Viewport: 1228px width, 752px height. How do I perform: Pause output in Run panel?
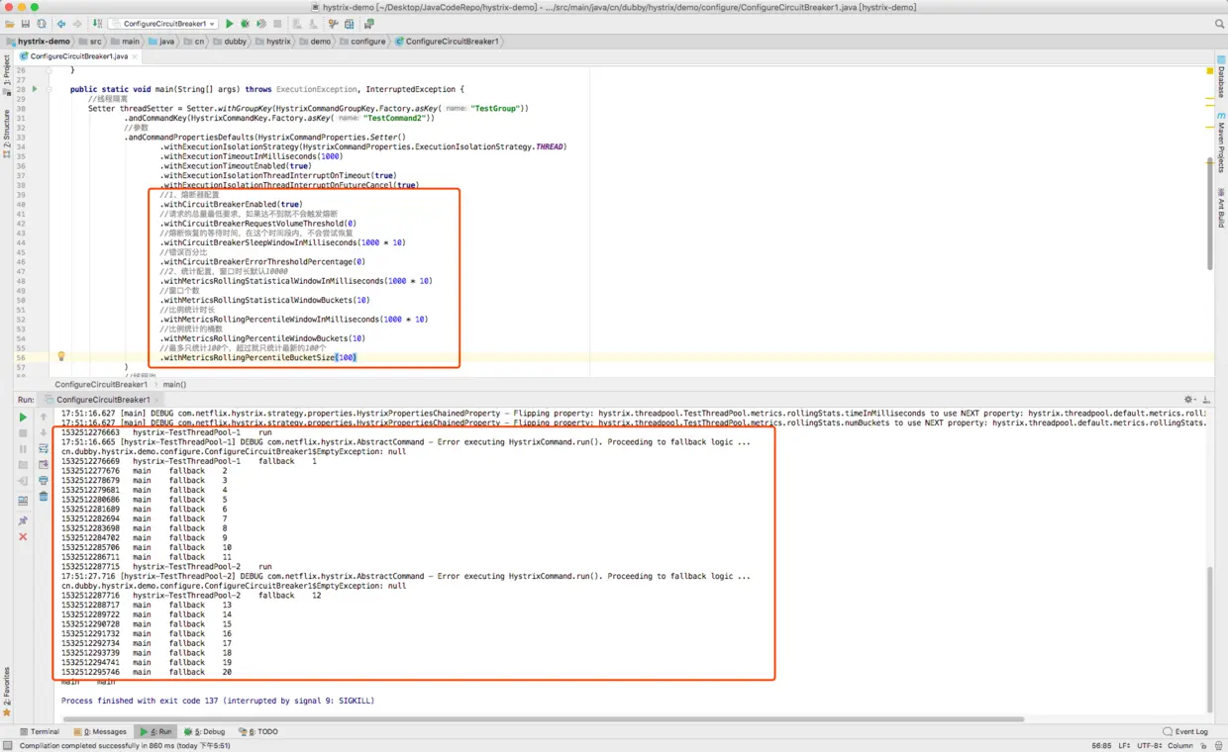pos(23,448)
